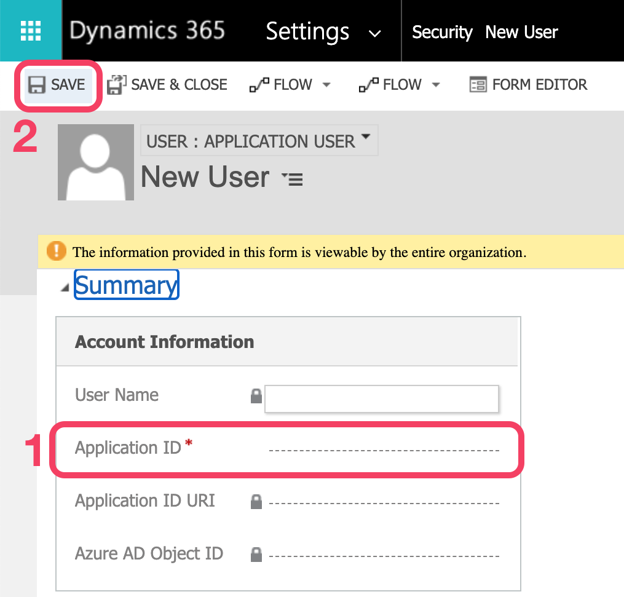Click the warning icon in notification bar
This screenshot has width=624, height=597.
[57, 251]
